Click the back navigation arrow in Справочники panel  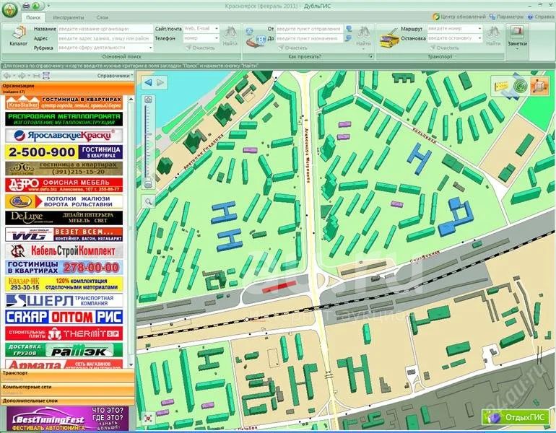[x=6, y=76]
